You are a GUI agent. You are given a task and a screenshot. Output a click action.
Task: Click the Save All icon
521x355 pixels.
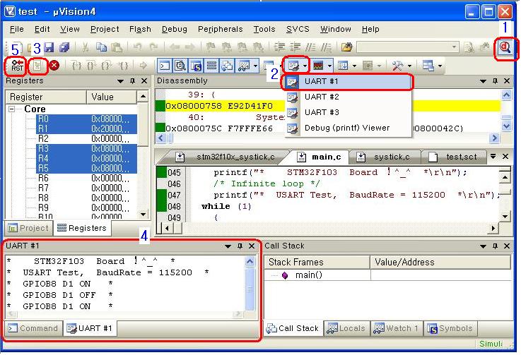tap(64, 47)
